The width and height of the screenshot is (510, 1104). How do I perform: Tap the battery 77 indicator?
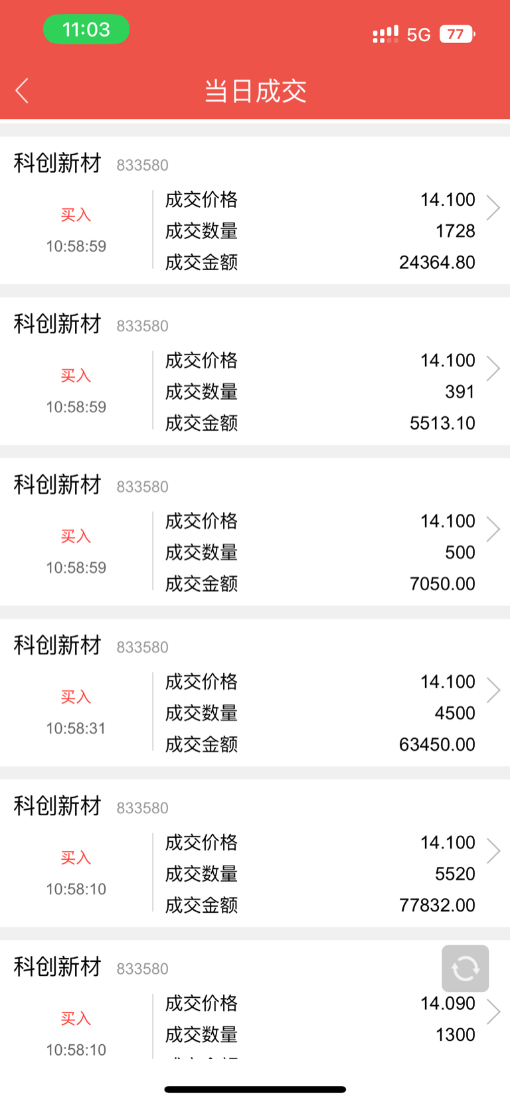click(x=457, y=35)
